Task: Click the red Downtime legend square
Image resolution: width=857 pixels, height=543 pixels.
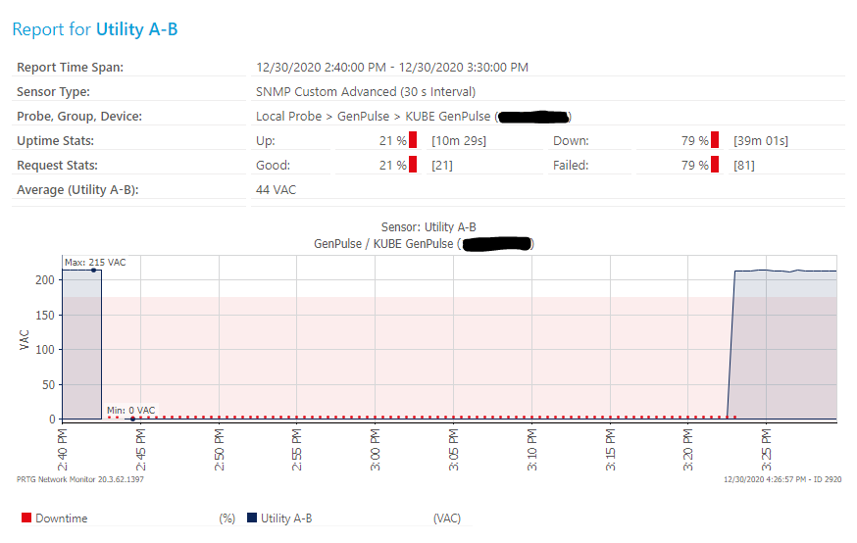Action: [x=26, y=518]
